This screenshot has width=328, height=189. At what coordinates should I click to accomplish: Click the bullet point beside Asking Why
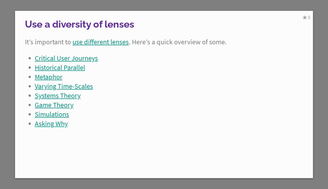tap(30, 124)
